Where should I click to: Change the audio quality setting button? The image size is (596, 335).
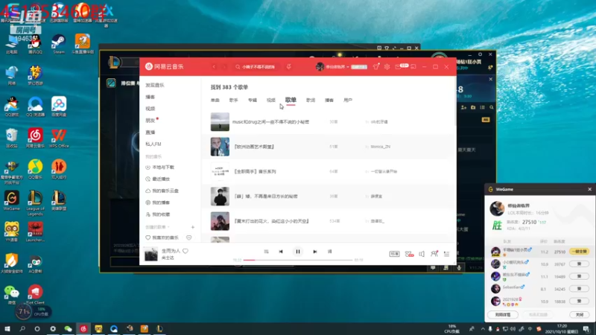(x=394, y=254)
